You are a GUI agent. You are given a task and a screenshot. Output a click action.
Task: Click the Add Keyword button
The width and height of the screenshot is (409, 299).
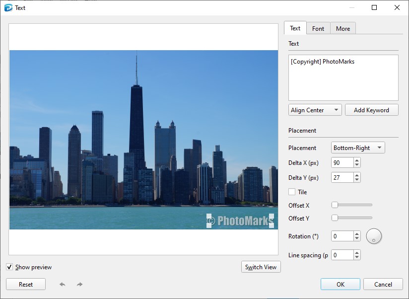[371, 110]
